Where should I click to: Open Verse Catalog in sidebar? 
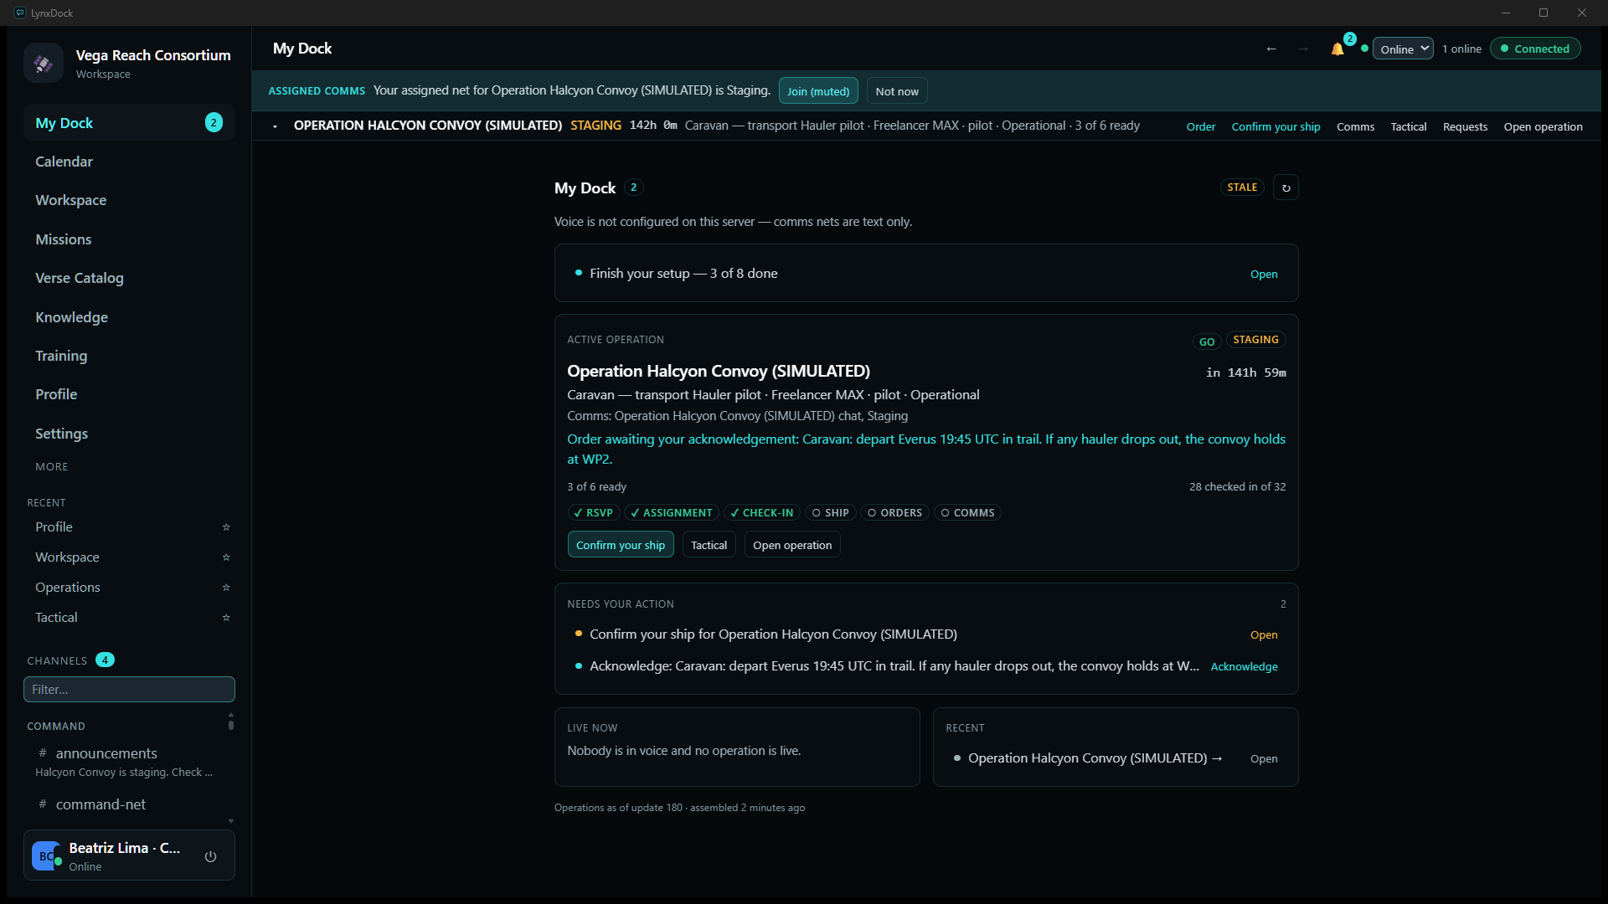129,278
